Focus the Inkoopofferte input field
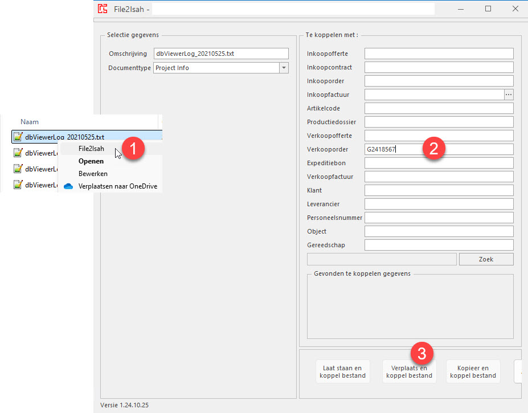The width and height of the screenshot is (528, 413). pyautogui.click(x=439, y=54)
